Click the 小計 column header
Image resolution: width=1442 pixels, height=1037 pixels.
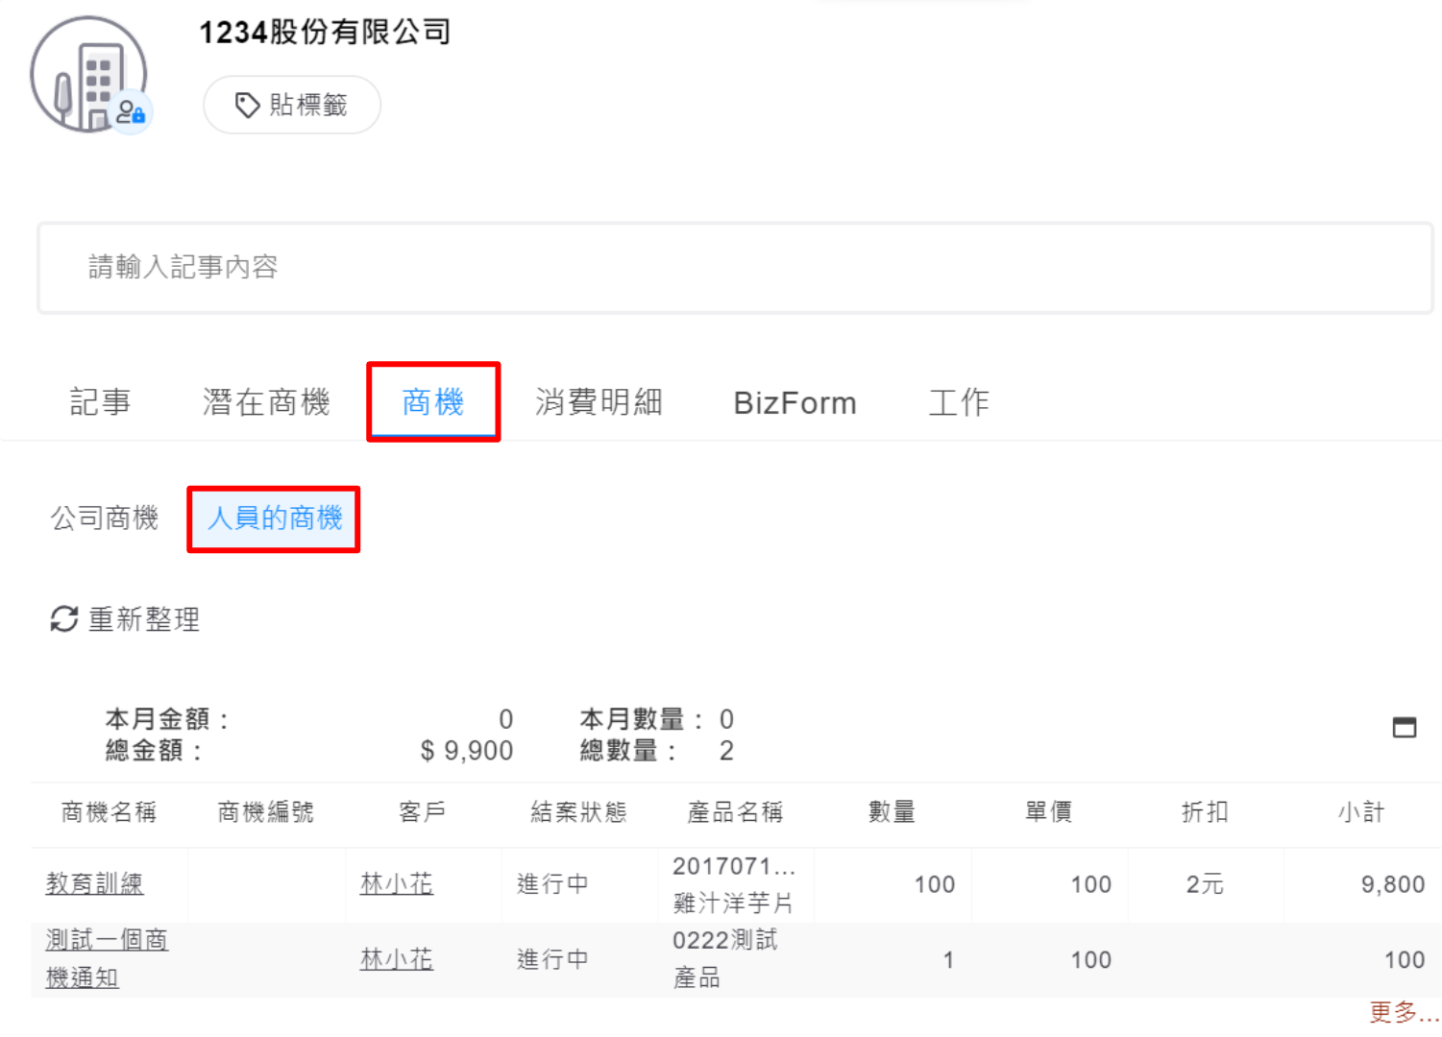coord(1360,812)
